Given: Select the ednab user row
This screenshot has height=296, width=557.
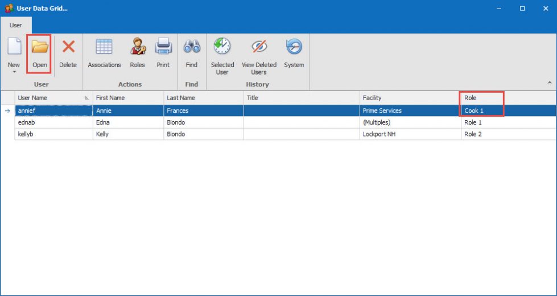Looking at the screenshot, I should [54, 122].
